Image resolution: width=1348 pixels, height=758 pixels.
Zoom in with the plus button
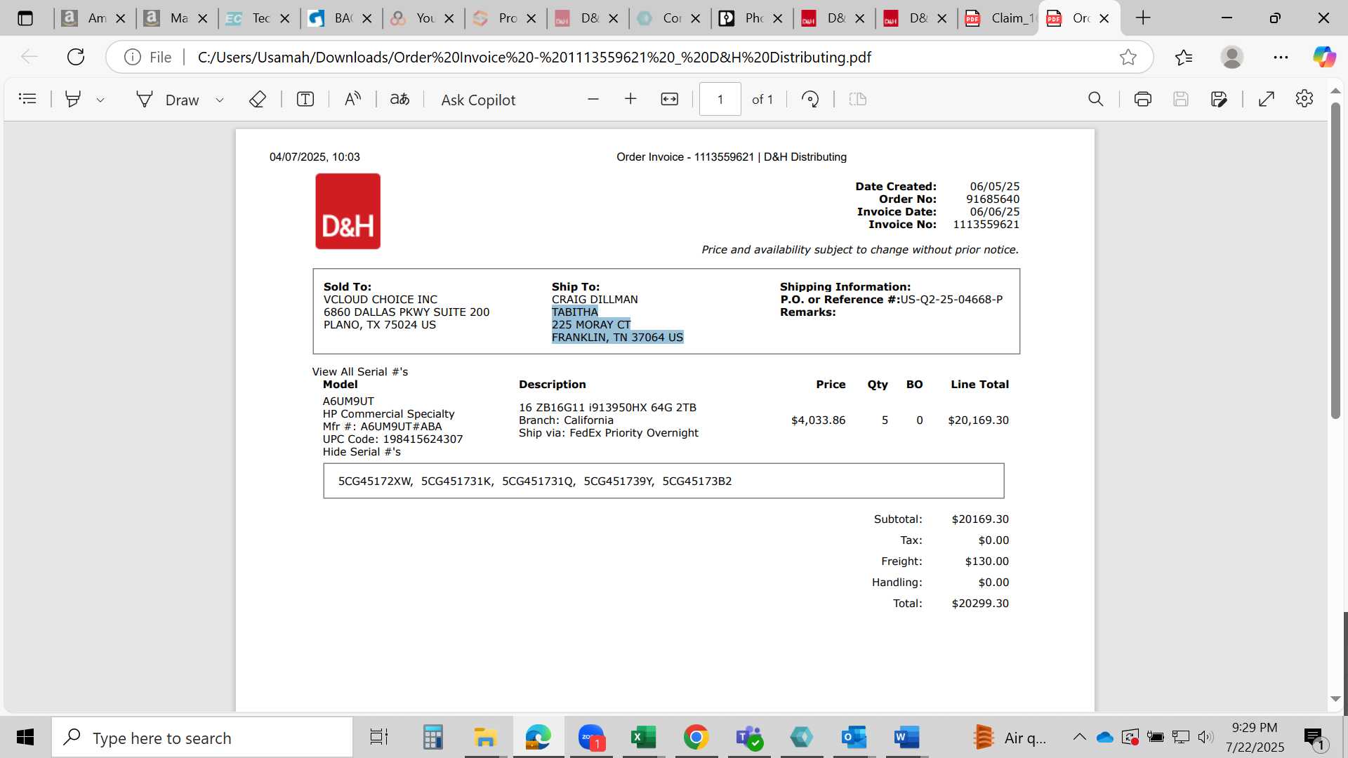pos(630,99)
